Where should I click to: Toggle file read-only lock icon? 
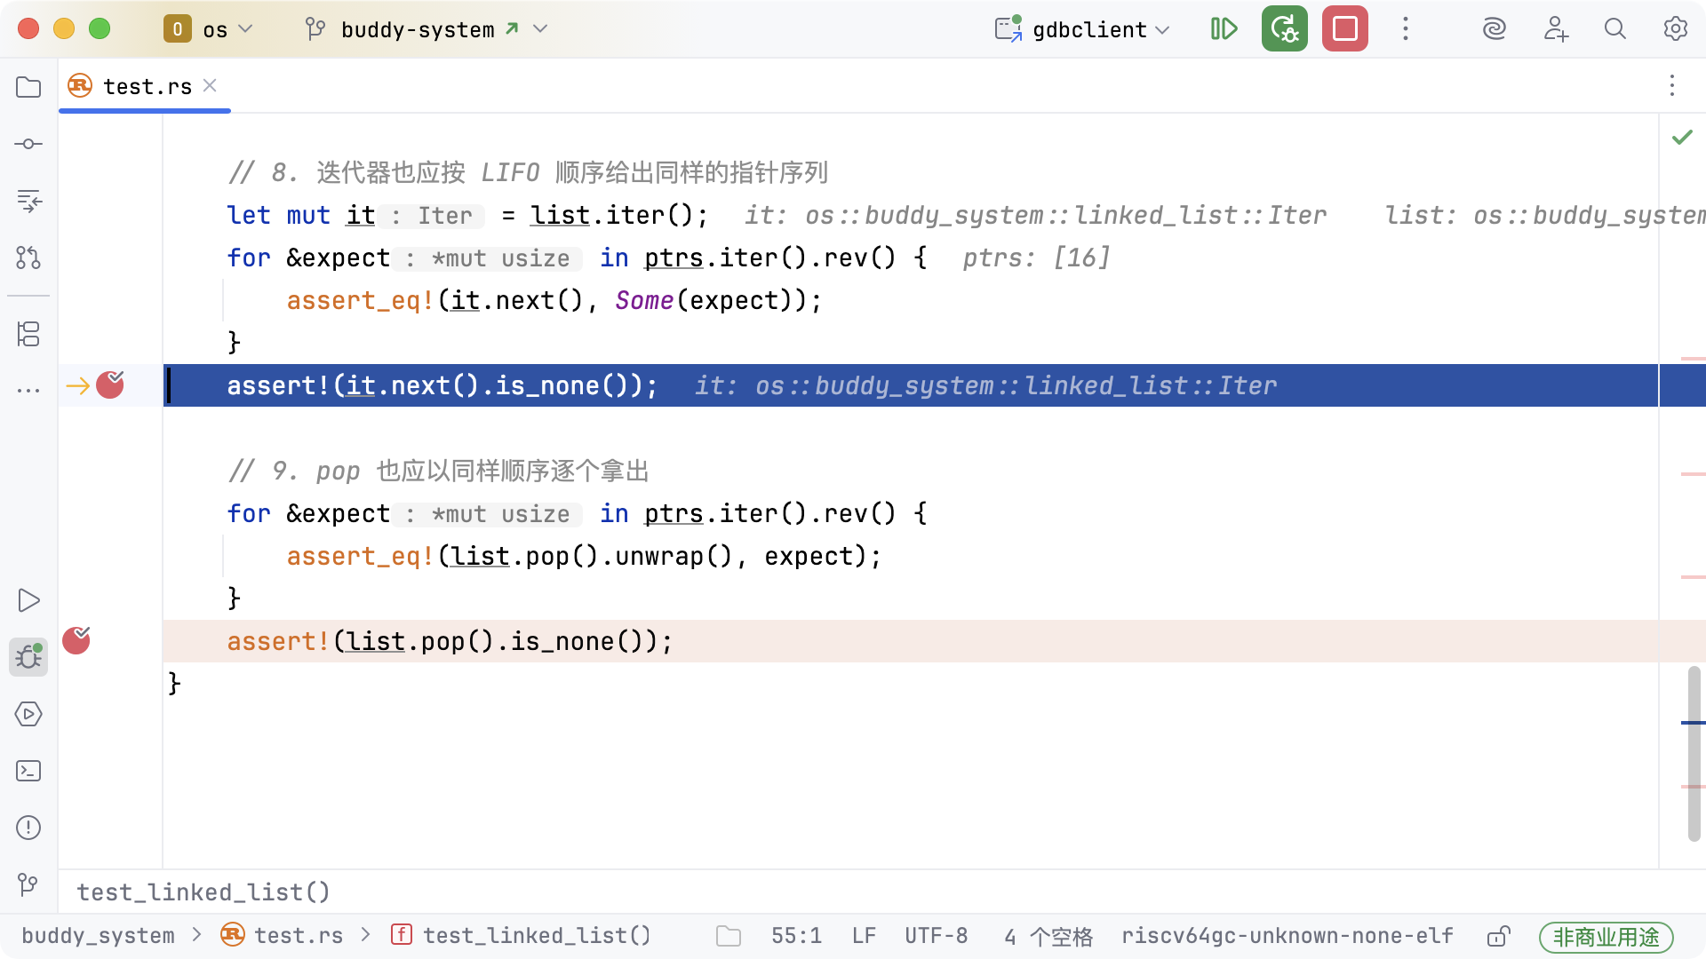(1498, 936)
